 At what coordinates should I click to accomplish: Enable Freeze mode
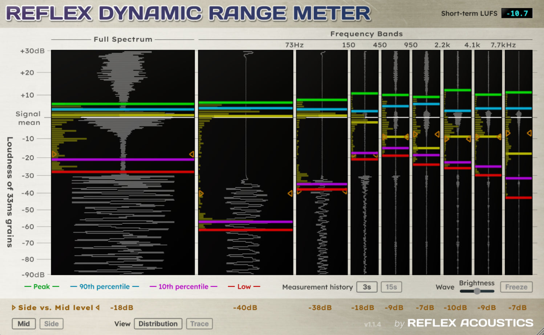(x=516, y=287)
